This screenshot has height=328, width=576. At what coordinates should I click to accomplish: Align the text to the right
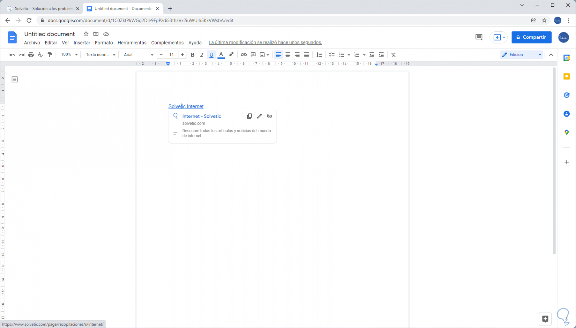click(297, 55)
